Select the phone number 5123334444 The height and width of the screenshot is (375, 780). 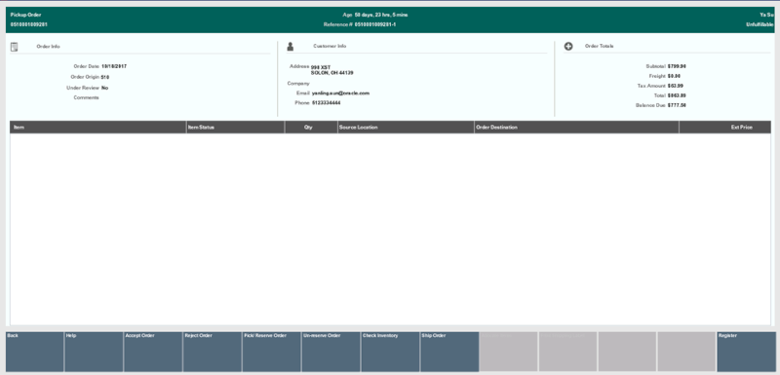pyautogui.click(x=327, y=103)
